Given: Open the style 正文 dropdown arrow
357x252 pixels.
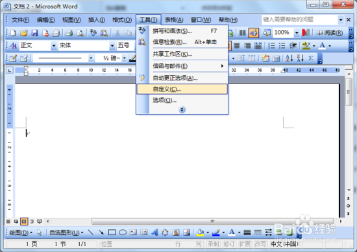Looking at the screenshot, I should 53,46.
